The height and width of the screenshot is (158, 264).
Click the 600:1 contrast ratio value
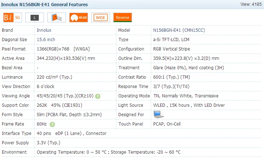click(172, 77)
